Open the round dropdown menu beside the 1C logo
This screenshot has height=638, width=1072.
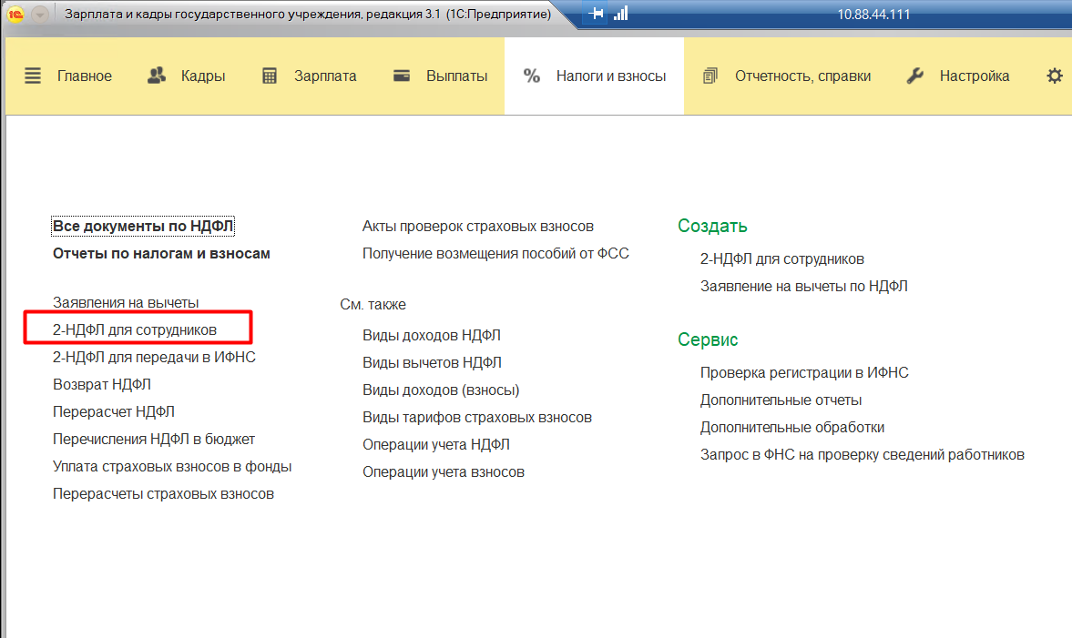tap(40, 15)
